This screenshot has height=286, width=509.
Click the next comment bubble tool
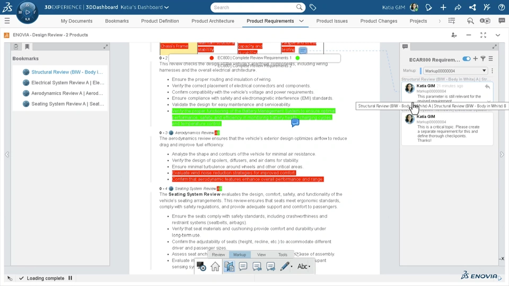tap(271, 266)
